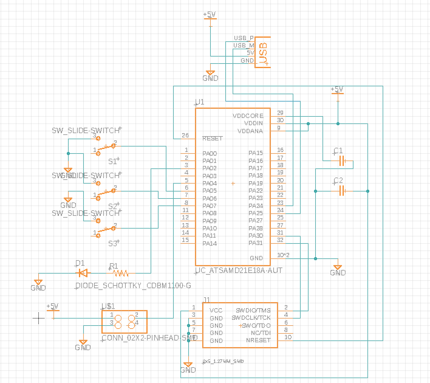
Task: Click the PA31 pin label
Action: point(256,243)
